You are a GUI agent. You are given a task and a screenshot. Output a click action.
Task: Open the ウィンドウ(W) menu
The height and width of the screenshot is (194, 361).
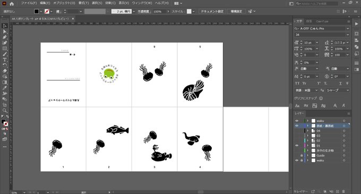click(142, 3)
